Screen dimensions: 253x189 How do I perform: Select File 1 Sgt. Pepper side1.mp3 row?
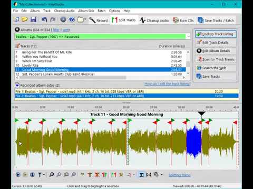tap(126, 91)
